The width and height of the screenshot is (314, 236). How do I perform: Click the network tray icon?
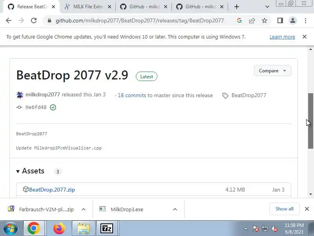coord(265,229)
